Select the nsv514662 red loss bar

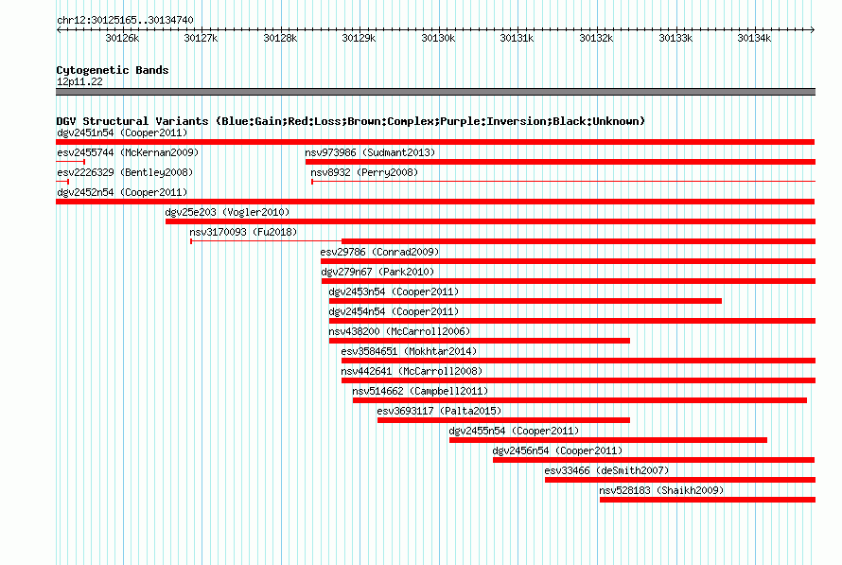pyautogui.click(x=580, y=400)
